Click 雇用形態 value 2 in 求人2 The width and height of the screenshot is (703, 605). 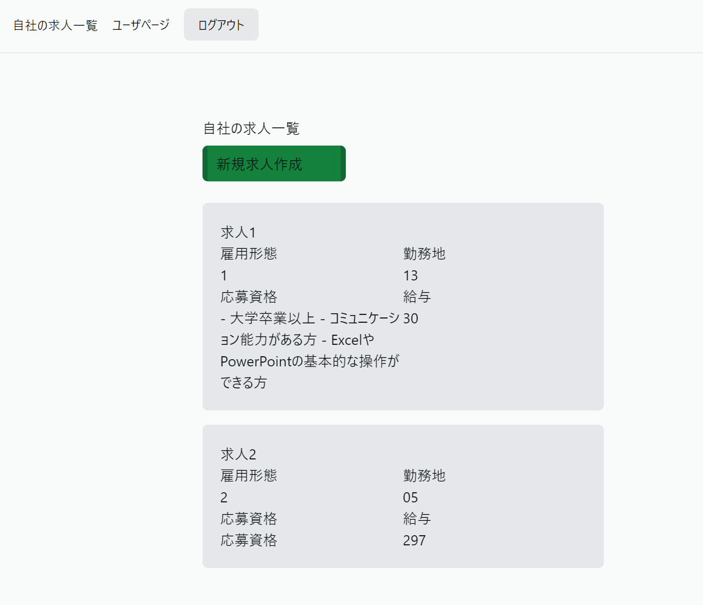(224, 498)
